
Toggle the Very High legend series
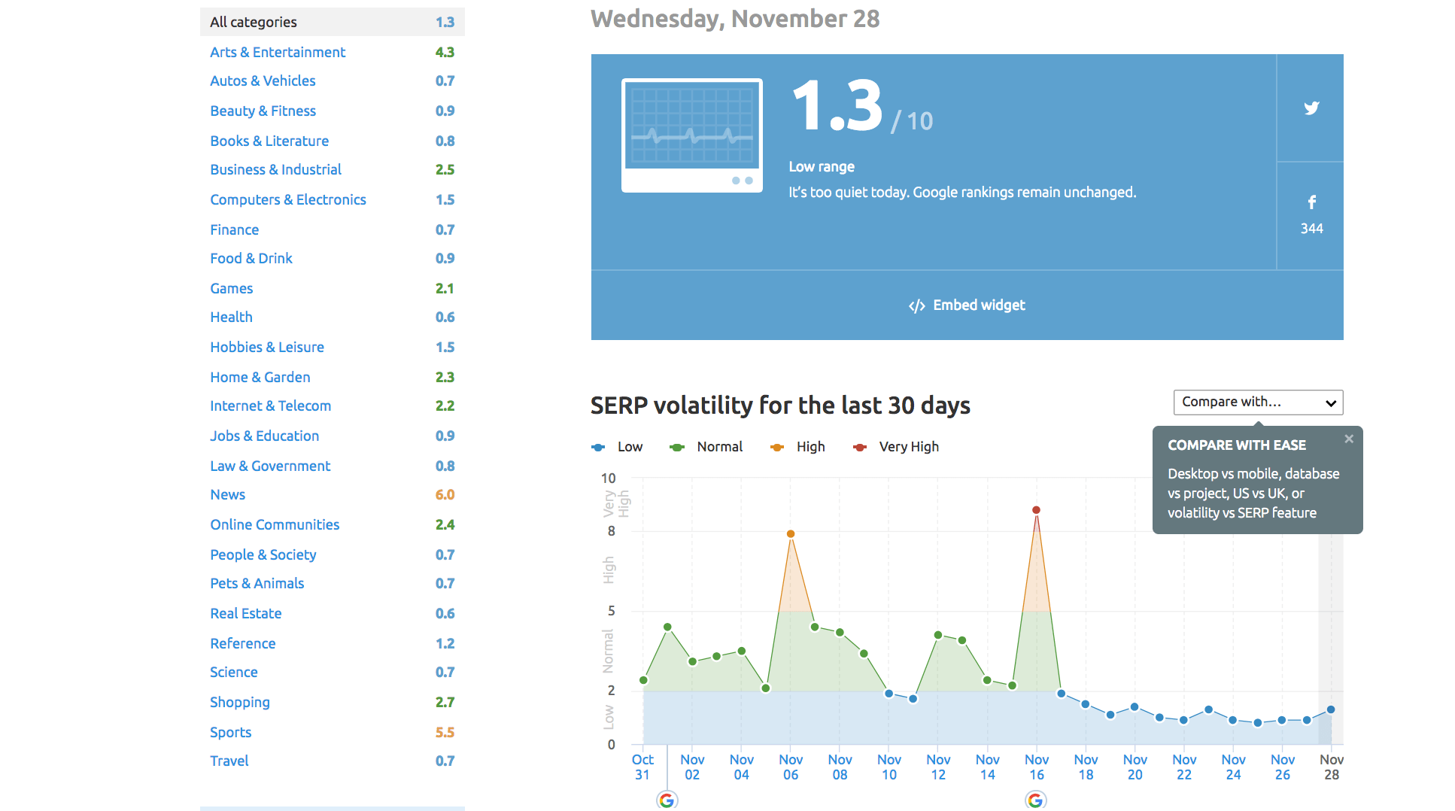[895, 446]
